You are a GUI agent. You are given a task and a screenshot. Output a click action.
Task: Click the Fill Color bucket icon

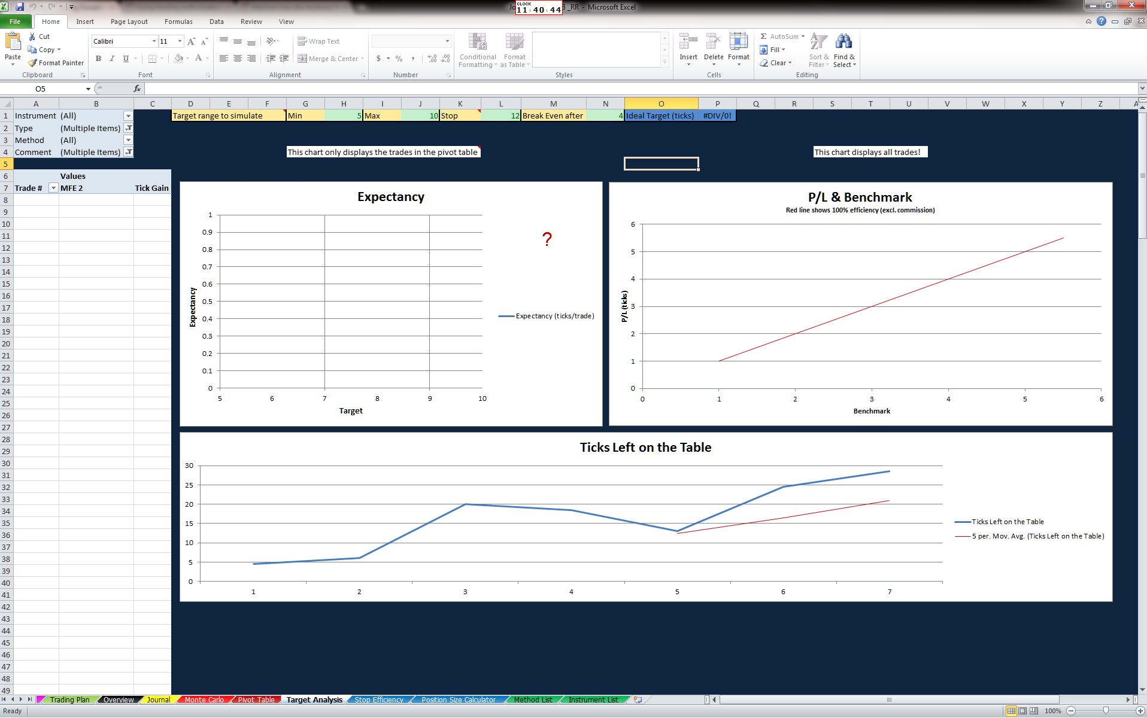[178, 59]
